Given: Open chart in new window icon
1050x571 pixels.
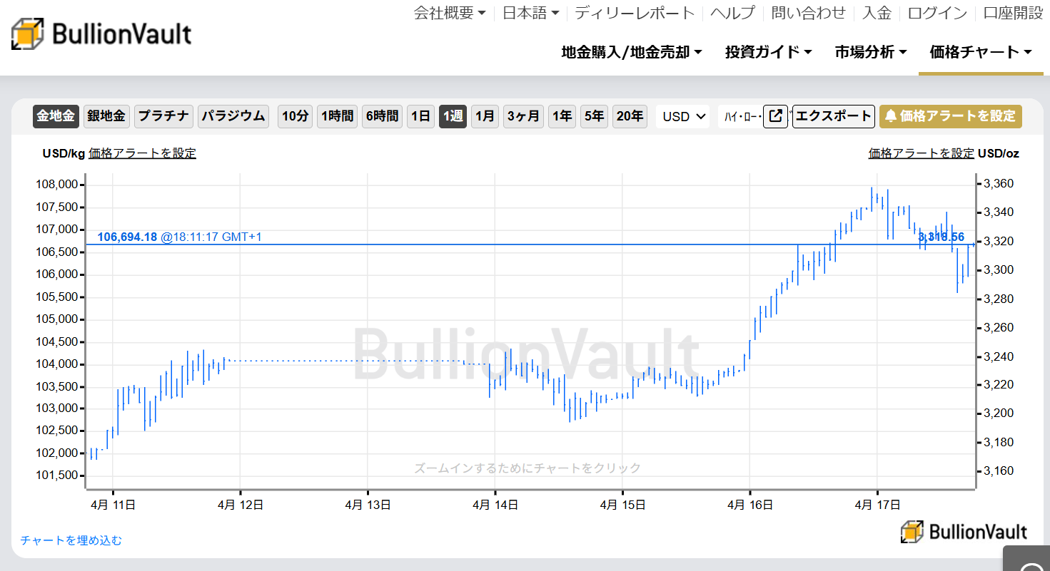Looking at the screenshot, I should pyautogui.click(x=775, y=116).
